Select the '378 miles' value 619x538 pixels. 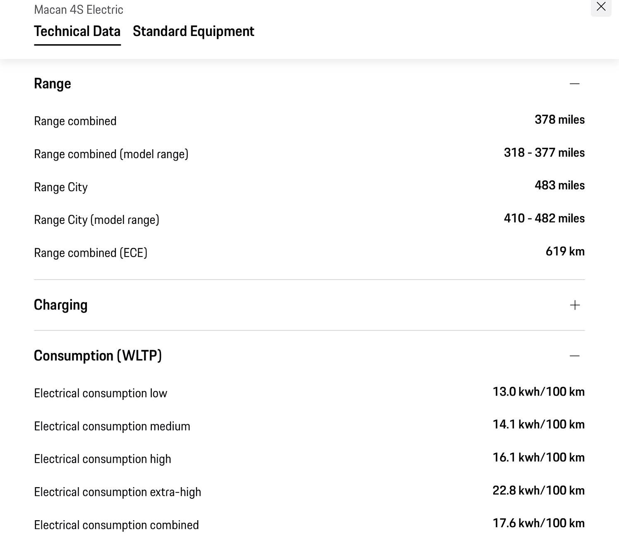[x=560, y=120]
